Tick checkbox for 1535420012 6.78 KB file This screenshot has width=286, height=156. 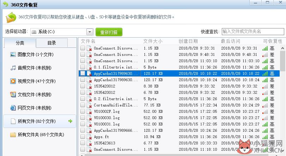click(83, 92)
